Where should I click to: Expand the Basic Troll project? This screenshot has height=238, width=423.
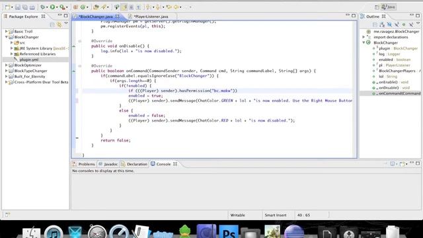7,31
